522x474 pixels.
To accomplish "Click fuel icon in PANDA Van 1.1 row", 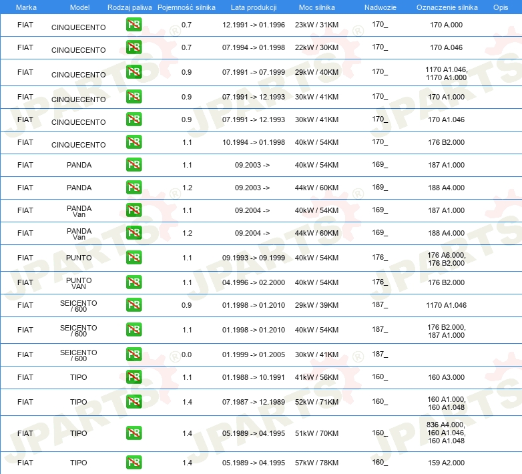I will pyautogui.click(x=134, y=210).
